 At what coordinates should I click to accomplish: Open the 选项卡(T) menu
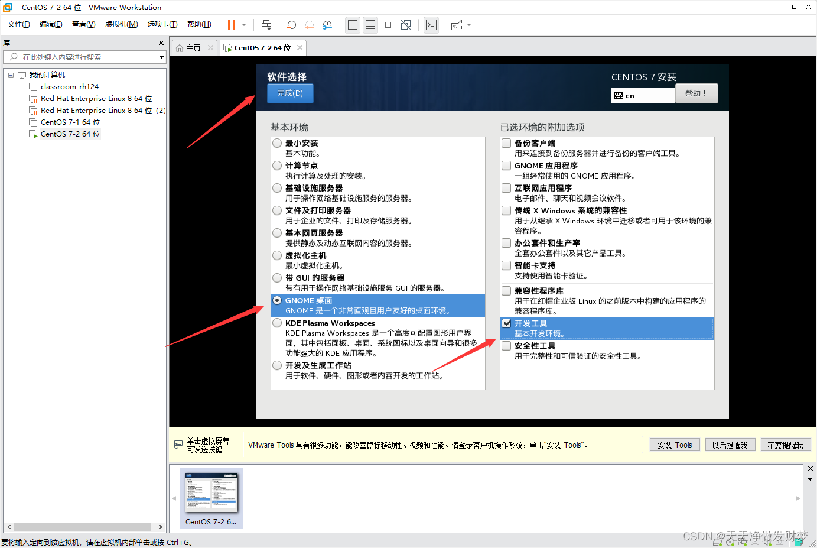[x=162, y=24]
